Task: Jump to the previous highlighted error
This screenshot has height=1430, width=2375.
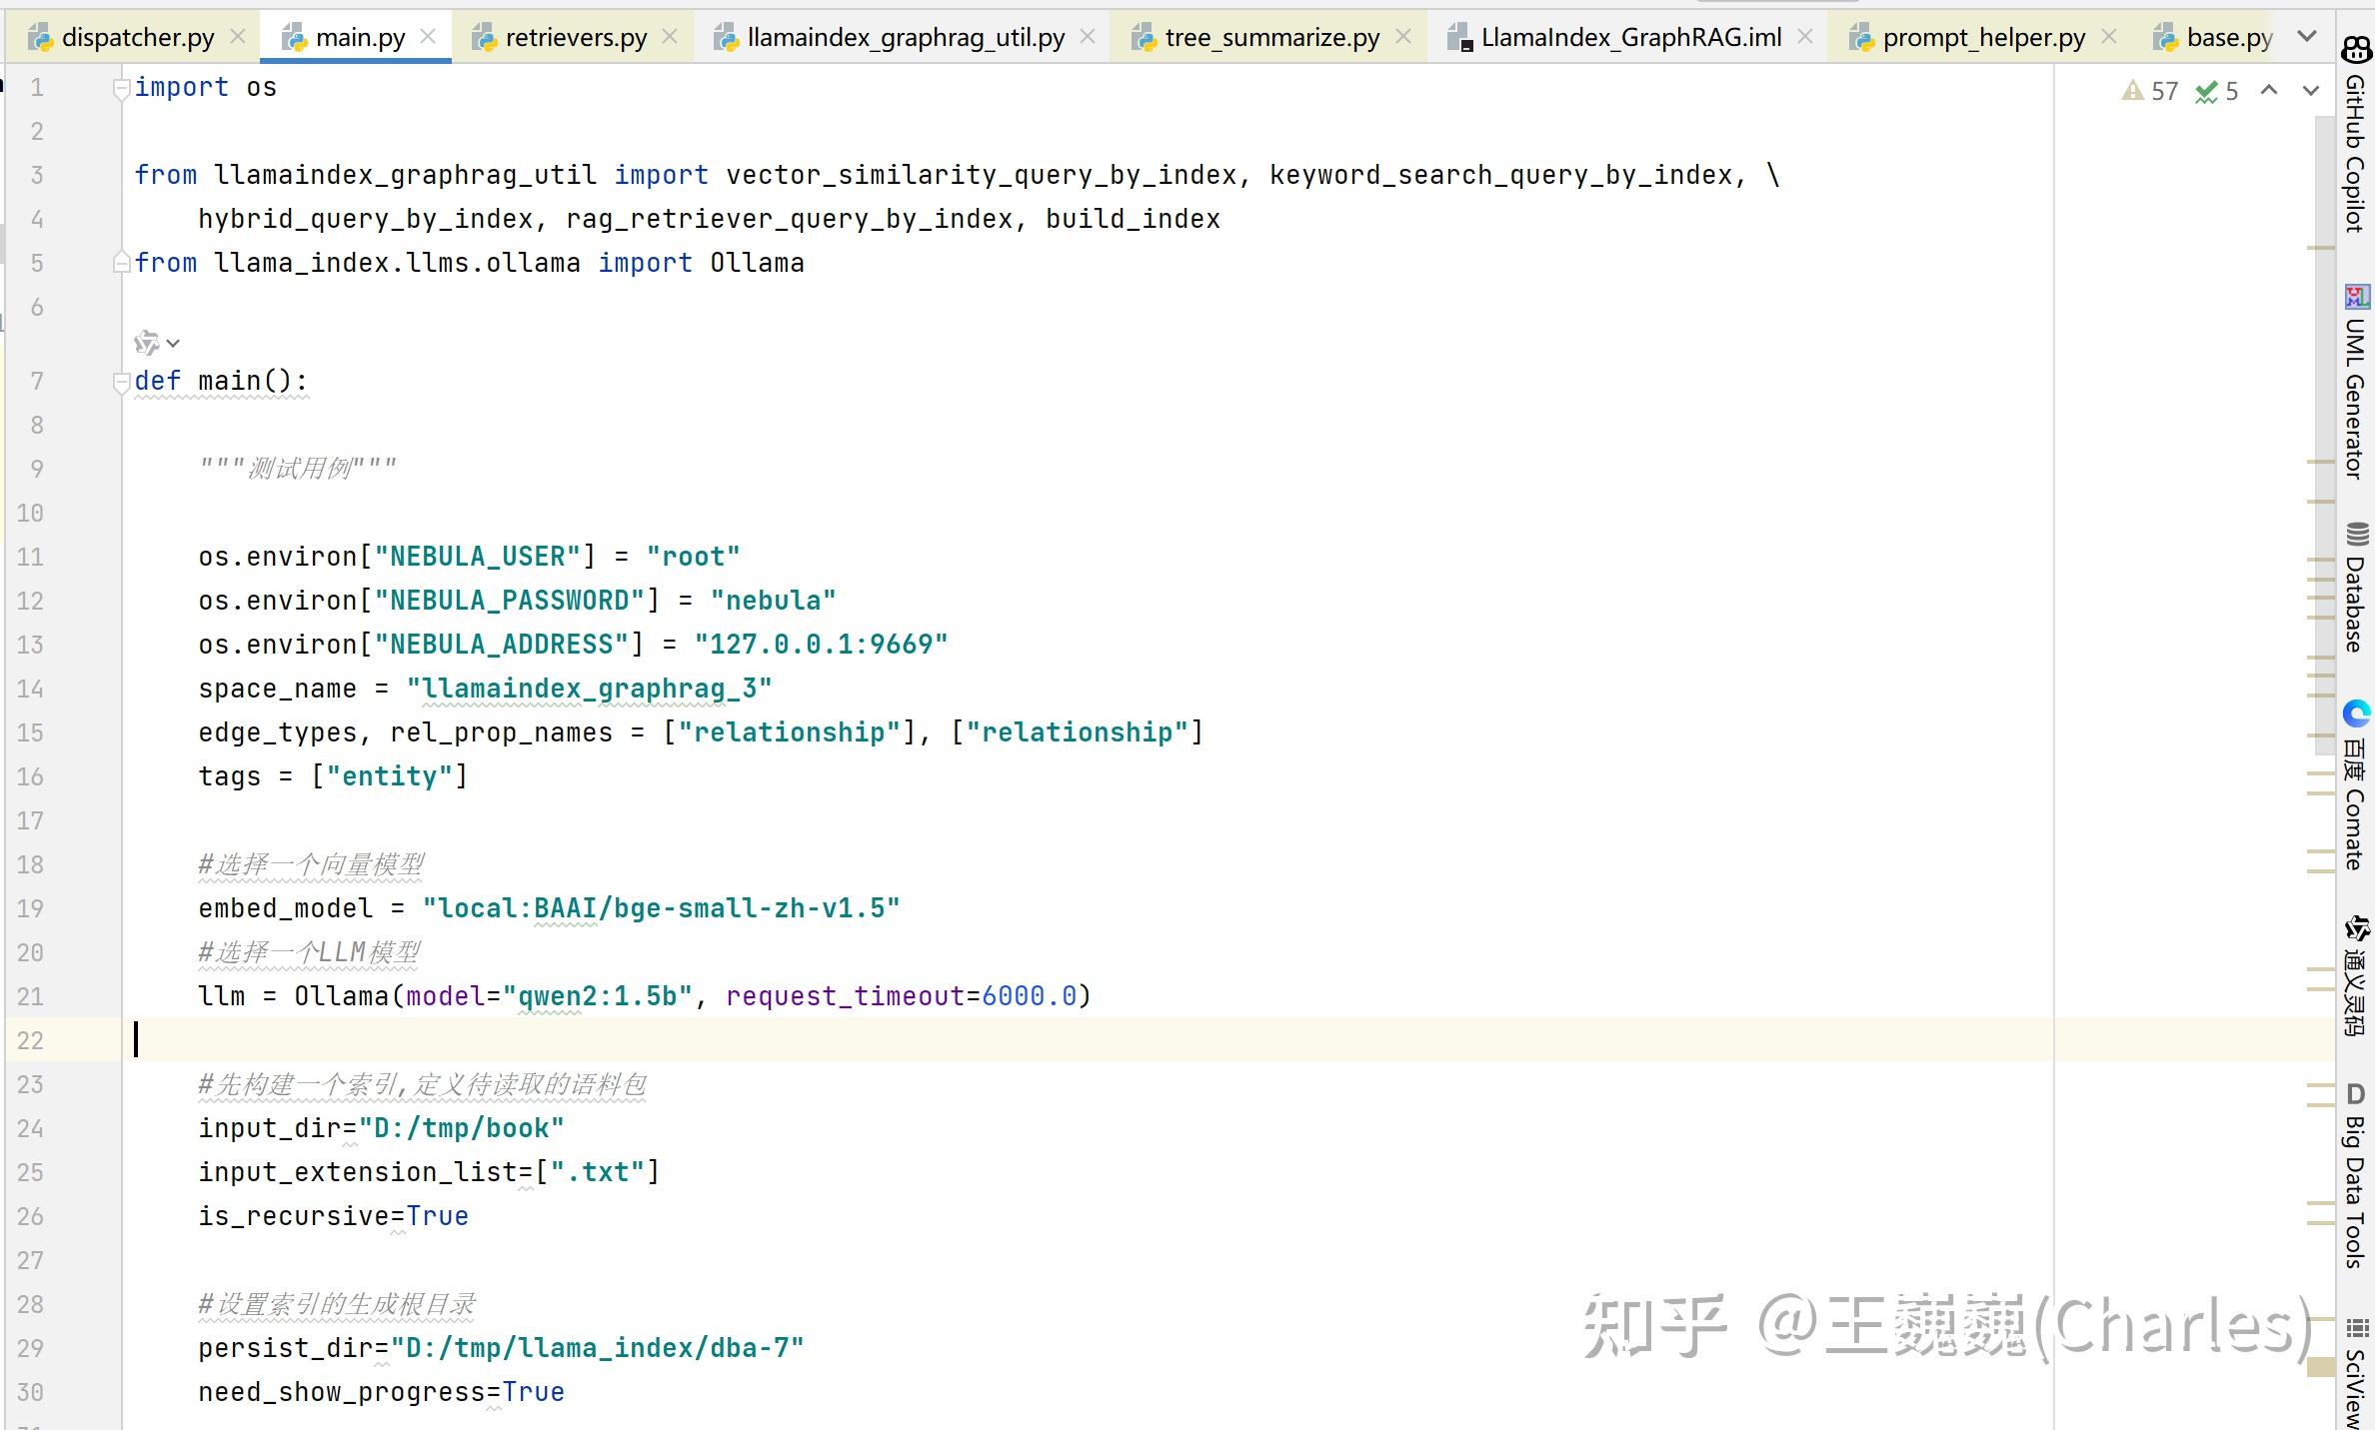Action: coord(2269,91)
